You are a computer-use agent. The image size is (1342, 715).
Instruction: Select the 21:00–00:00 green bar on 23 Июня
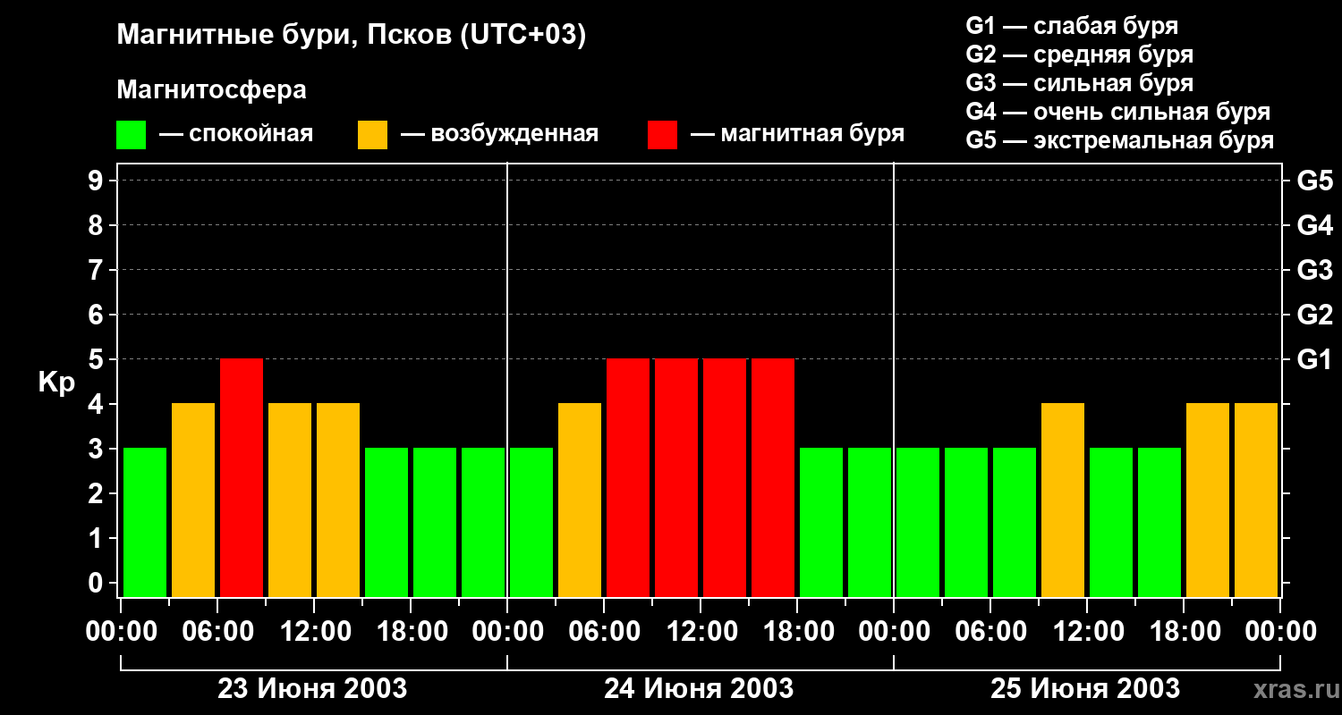[x=483, y=522]
